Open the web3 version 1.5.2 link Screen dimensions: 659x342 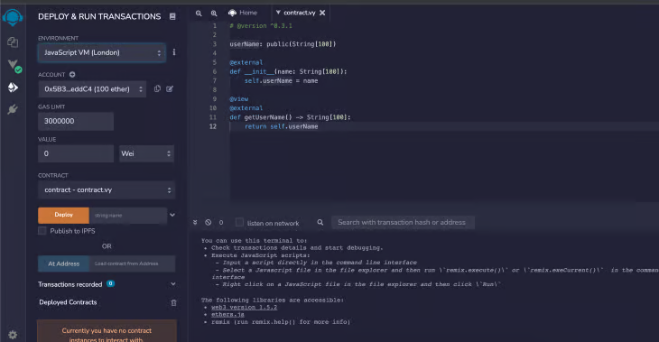click(244, 307)
